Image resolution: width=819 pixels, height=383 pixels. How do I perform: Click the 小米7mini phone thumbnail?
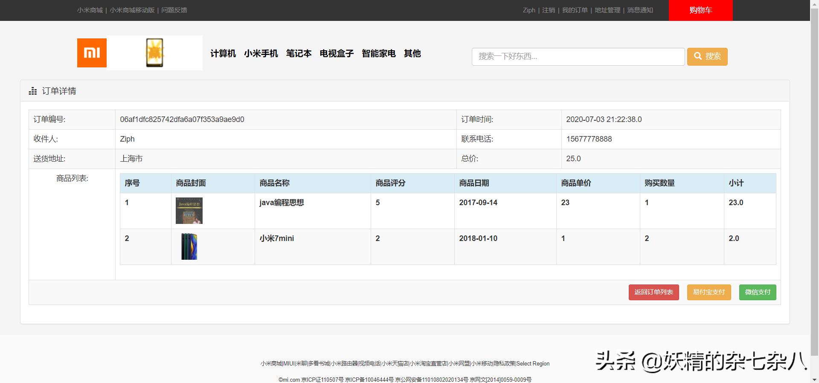coord(189,247)
